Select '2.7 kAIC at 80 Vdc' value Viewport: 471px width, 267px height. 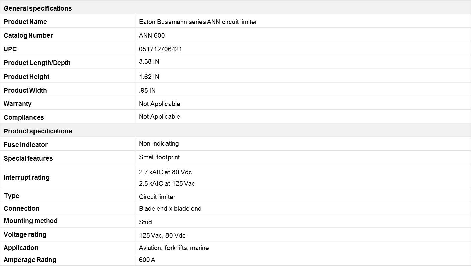[x=165, y=172]
